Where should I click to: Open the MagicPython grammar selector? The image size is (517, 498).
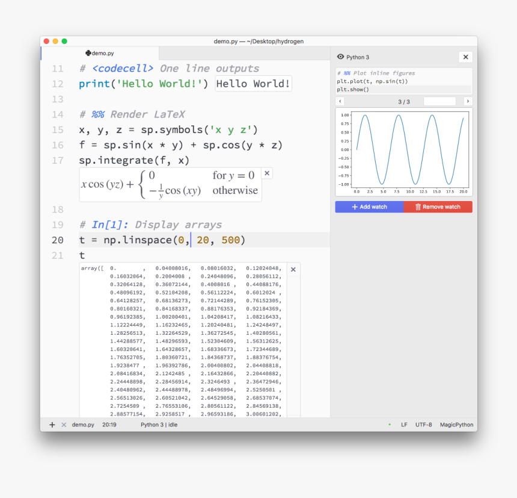click(456, 425)
